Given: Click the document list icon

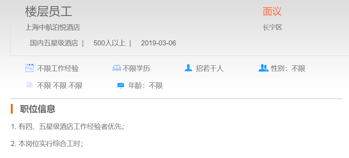Looking at the screenshot, I should click(29, 85).
